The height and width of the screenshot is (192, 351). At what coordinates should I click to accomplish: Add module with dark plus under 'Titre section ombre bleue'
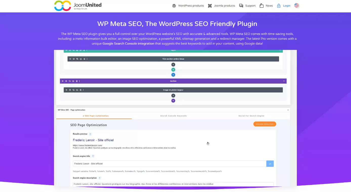coord(173,65)
